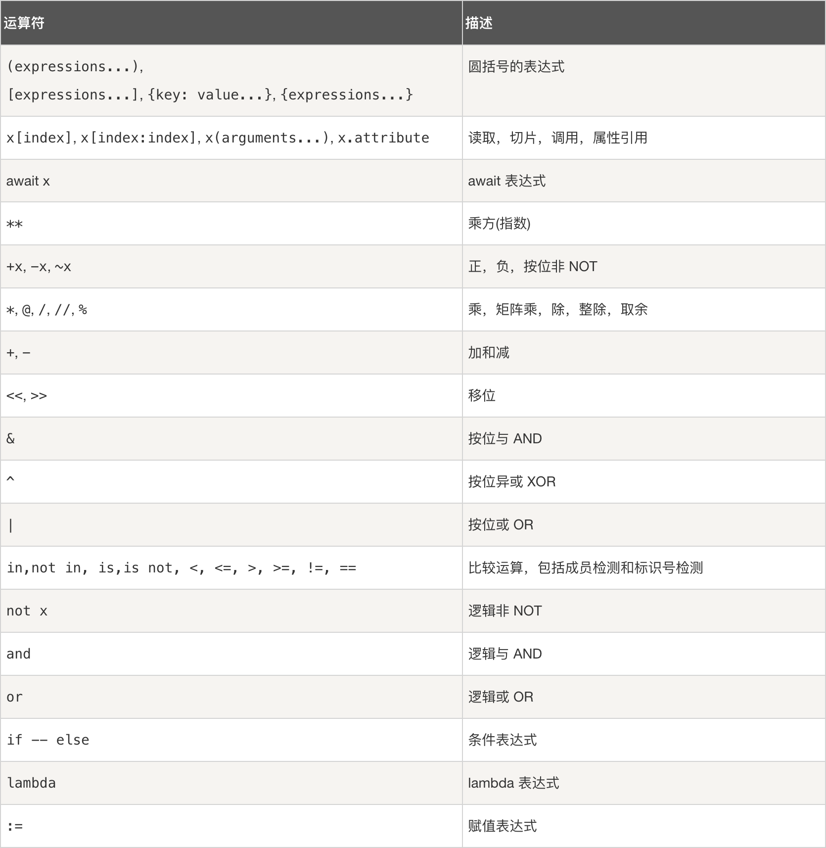The image size is (826, 848).
Task: Click the 乘，矩阵乘，除，整除，取余 description
Action: click(557, 310)
